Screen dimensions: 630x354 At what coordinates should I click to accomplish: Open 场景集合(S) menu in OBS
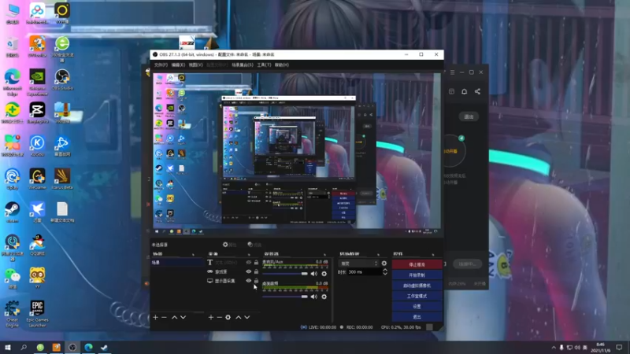(x=243, y=65)
